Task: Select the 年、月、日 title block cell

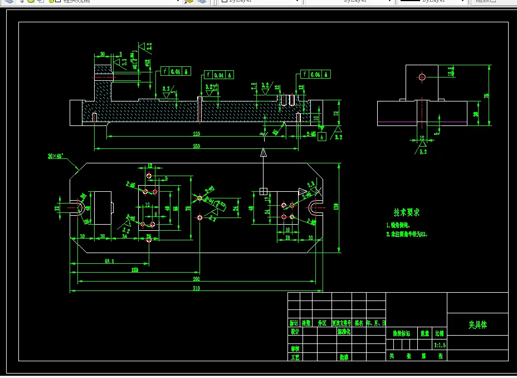Action: coord(376,323)
